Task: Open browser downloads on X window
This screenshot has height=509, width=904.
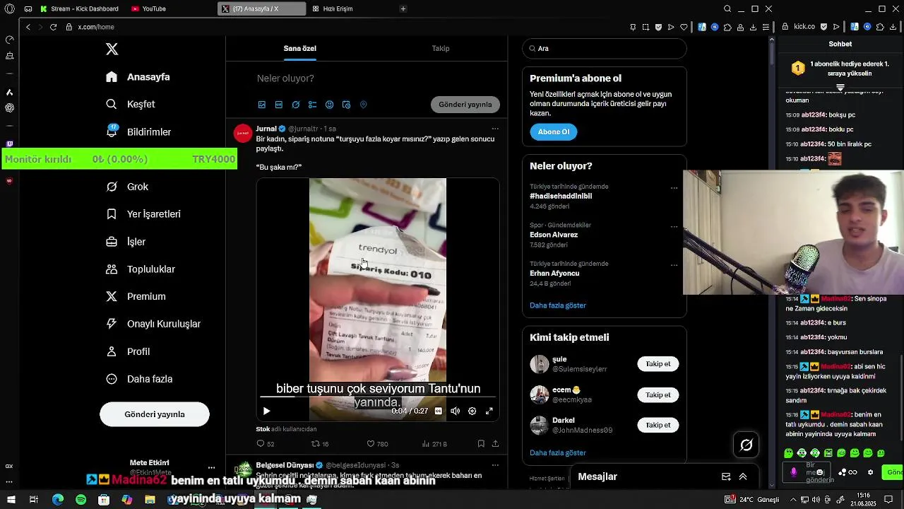Action: click(753, 27)
